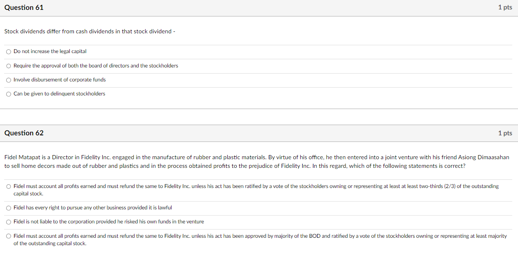Click the Question 62 header
518x253 pixels.
(24, 133)
